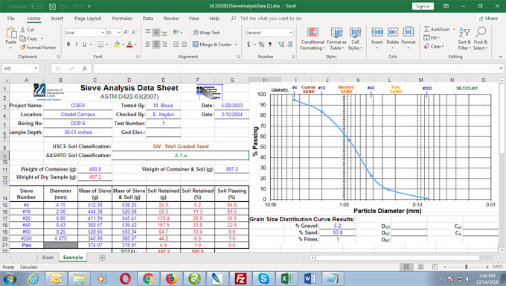
Task: Open Cell Styles gallery
Action: point(355,39)
